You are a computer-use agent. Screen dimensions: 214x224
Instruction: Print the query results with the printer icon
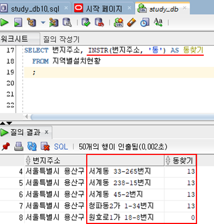(19, 147)
